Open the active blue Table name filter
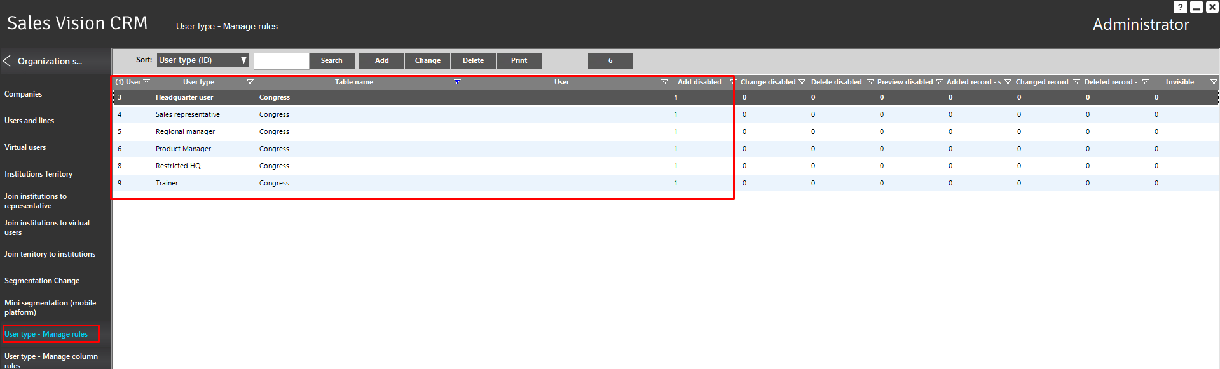The image size is (1220, 369). click(x=457, y=83)
